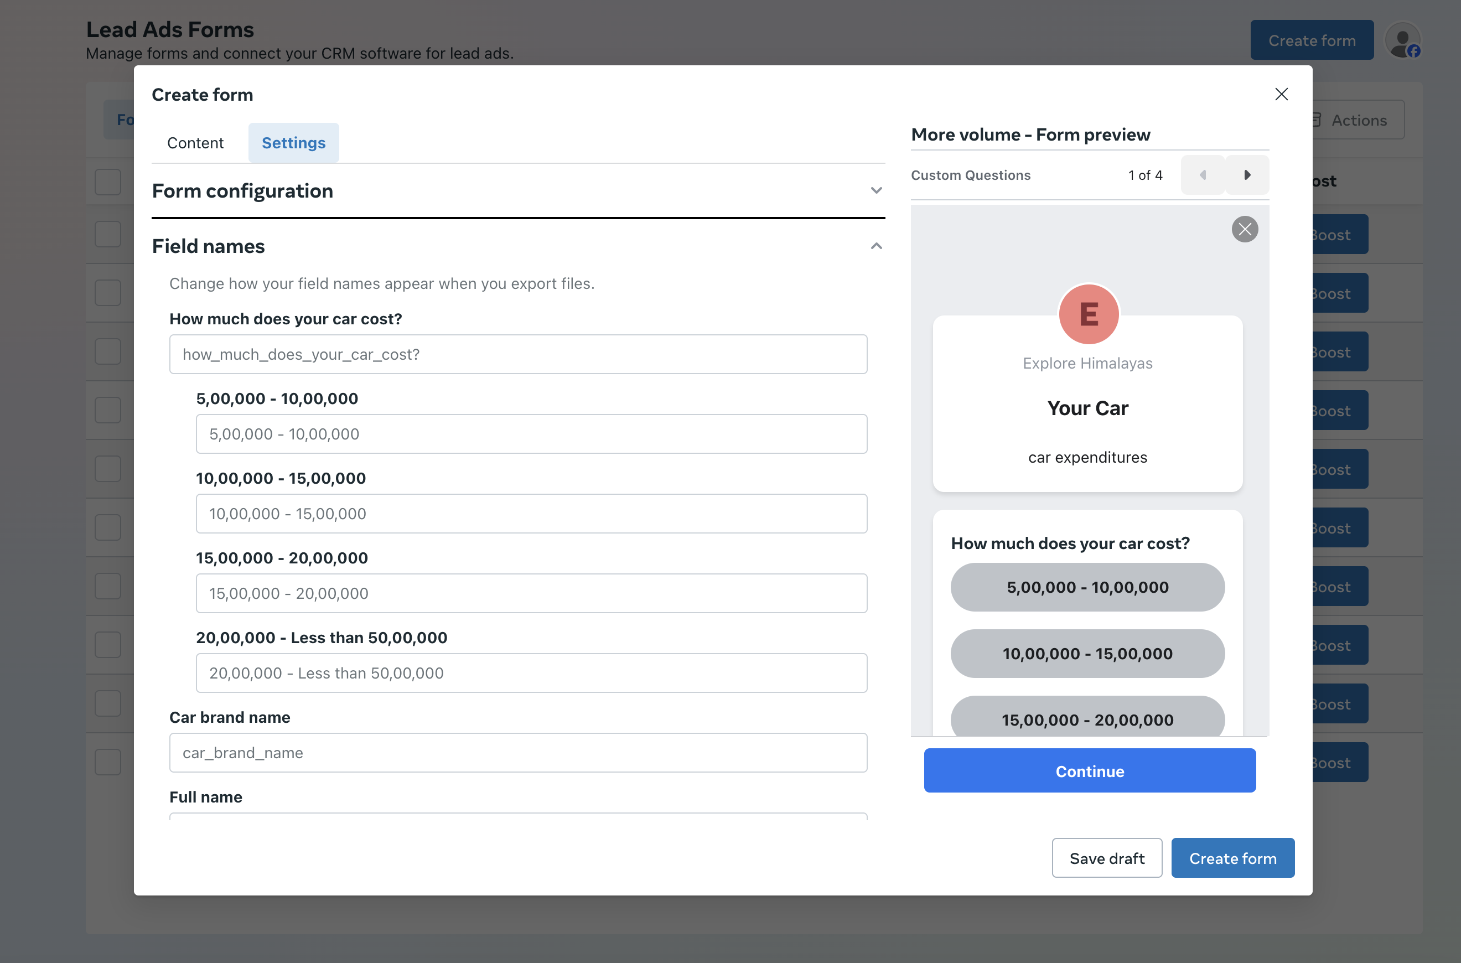Click the user profile avatar icon
This screenshot has height=963, width=1461.
pyautogui.click(x=1403, y=40)
